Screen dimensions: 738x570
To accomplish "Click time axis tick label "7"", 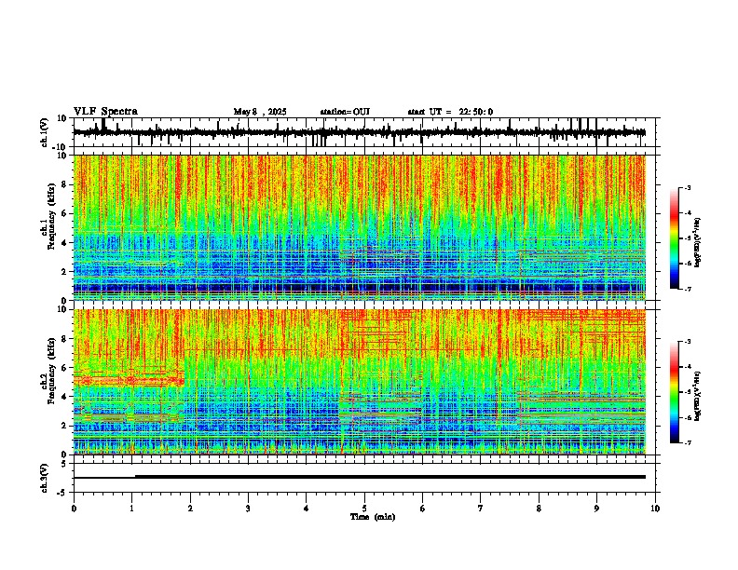I will pyautogui.click(x=481, y=509).
